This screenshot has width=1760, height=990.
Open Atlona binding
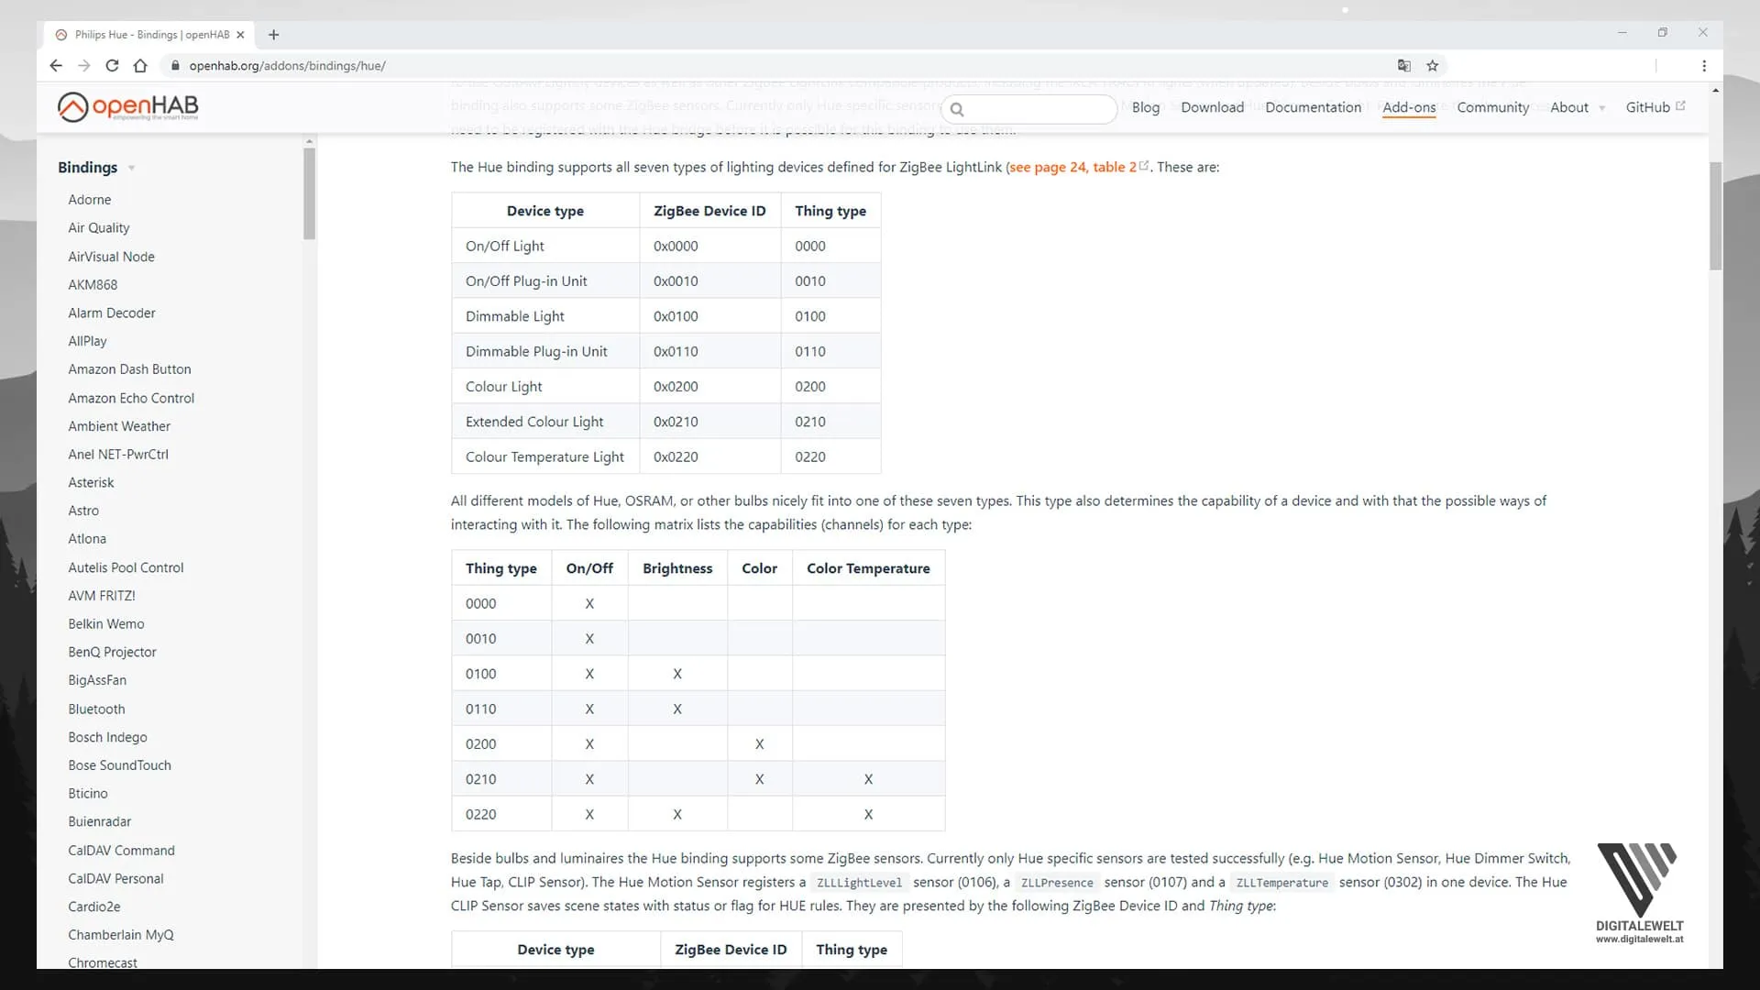click(x=87, y=539)
